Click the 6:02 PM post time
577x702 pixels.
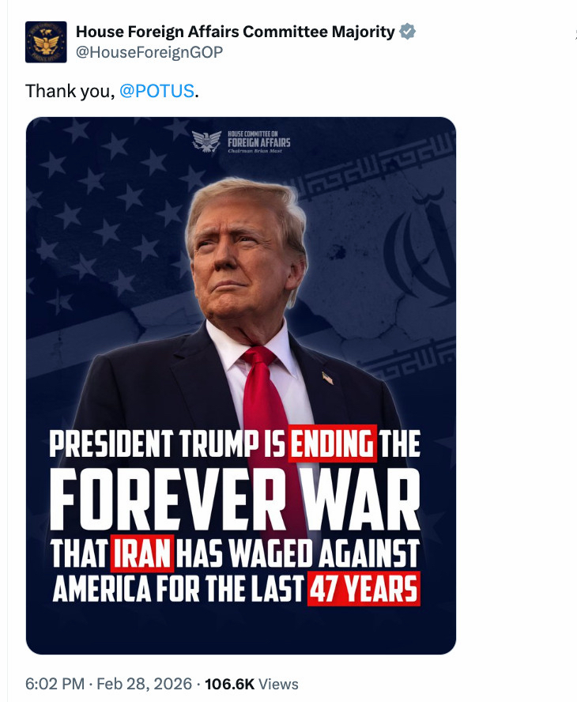coord(53,684)
